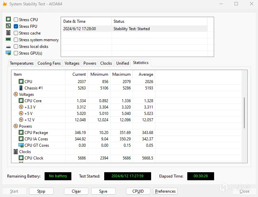Click the CPU fan row chip icon
258x197 pixels.
(21, 81)
